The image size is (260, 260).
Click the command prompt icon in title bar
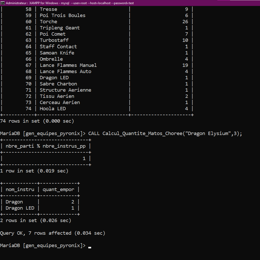click(3, 3)
